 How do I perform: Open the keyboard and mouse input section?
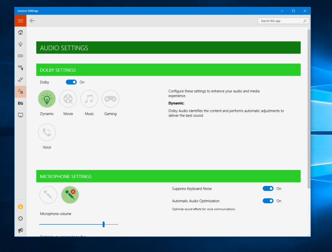(x=20, y=68)
